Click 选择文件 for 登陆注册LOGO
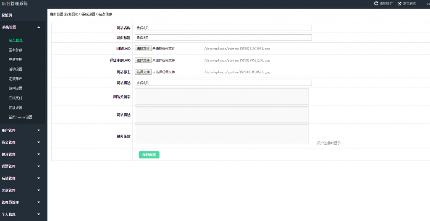The width and height of the screenshot is (430, 221). [143, 60]
